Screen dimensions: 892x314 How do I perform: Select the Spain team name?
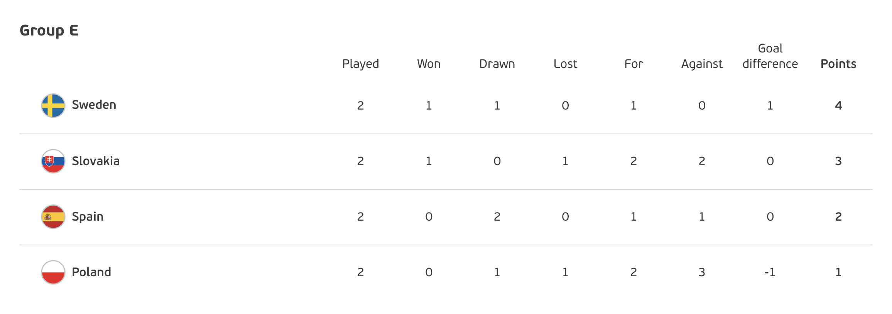point(88,216)
